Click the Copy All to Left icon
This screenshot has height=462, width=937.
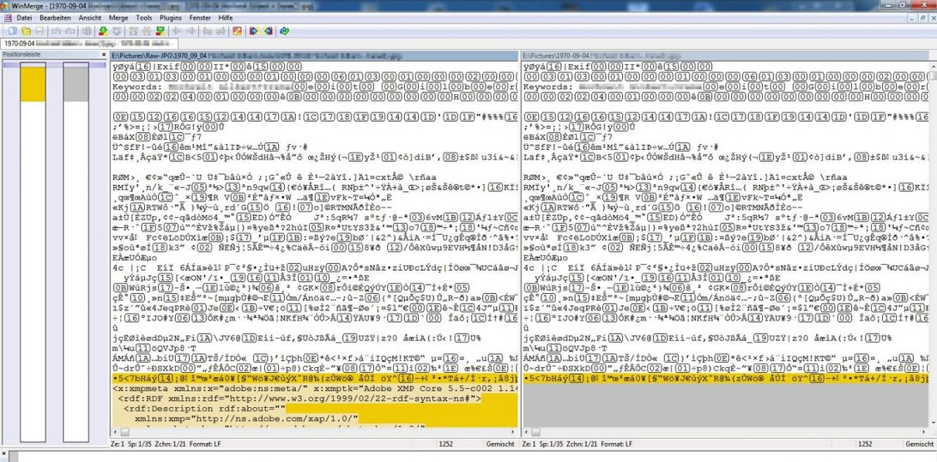coord(269,31)
